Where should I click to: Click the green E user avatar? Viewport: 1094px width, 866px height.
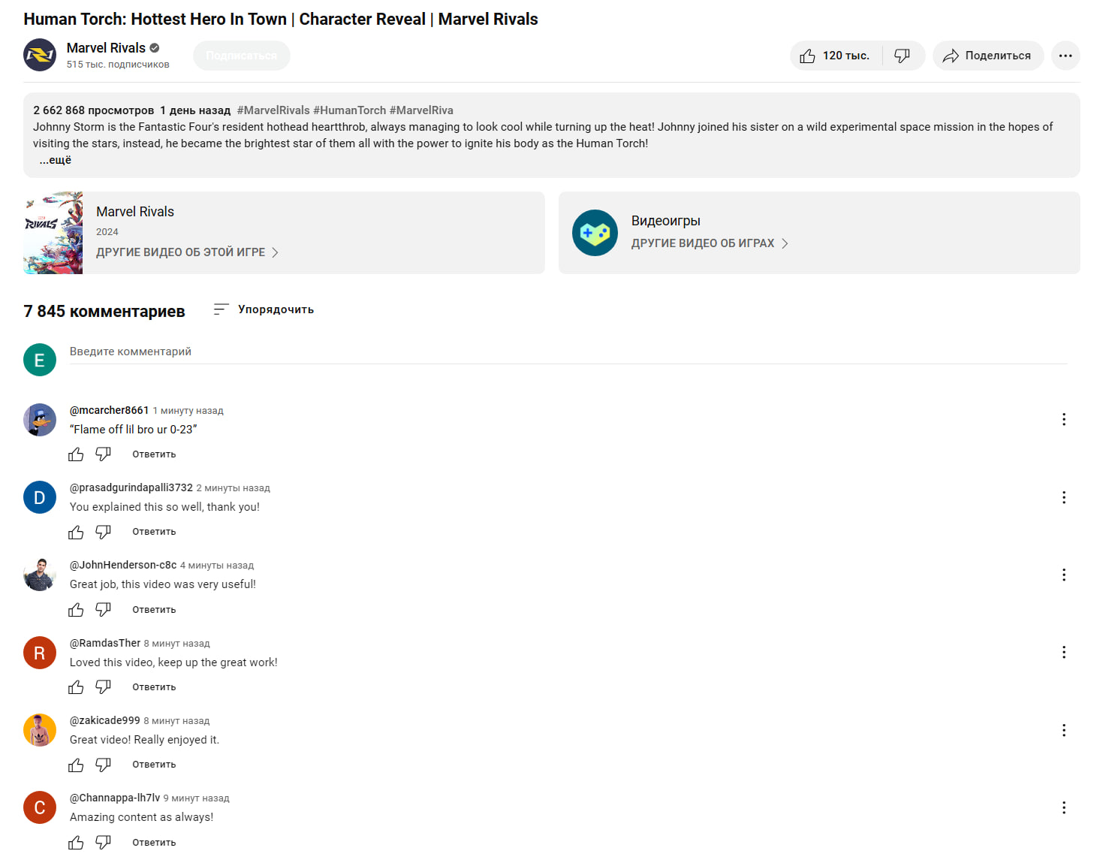tap(40, 360)
